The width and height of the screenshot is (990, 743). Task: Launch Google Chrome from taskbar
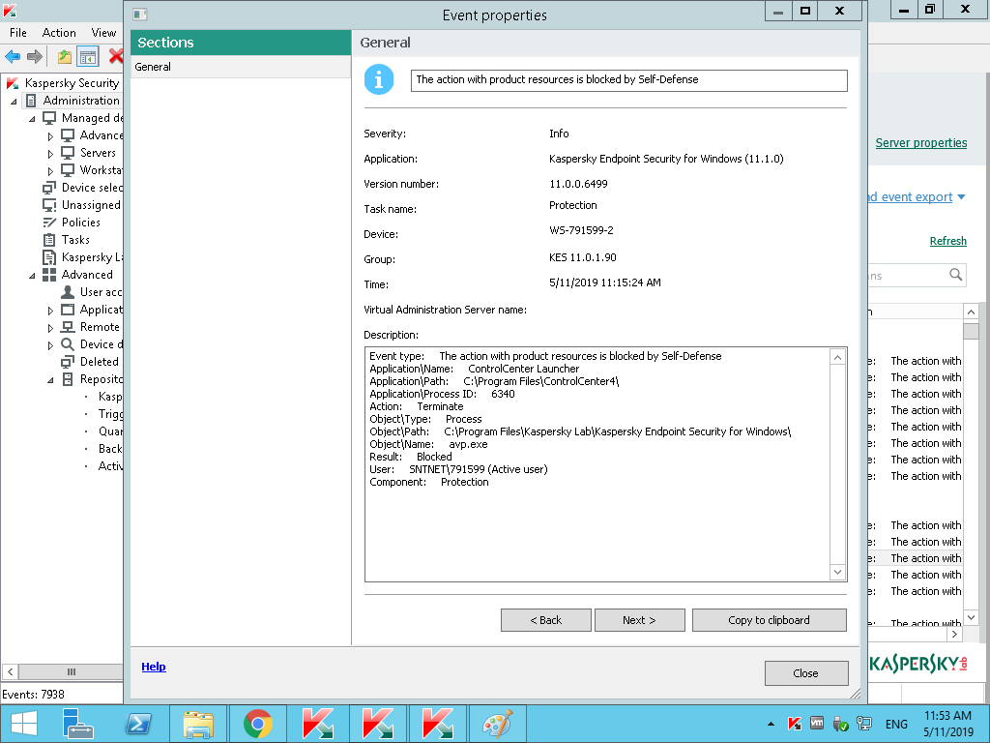[x=257, y=724]
